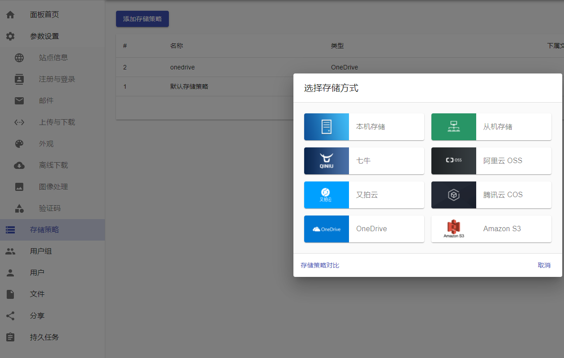Click the globe icon for 站点信息
The image size is (564, 358).
(x=19, y=58)
